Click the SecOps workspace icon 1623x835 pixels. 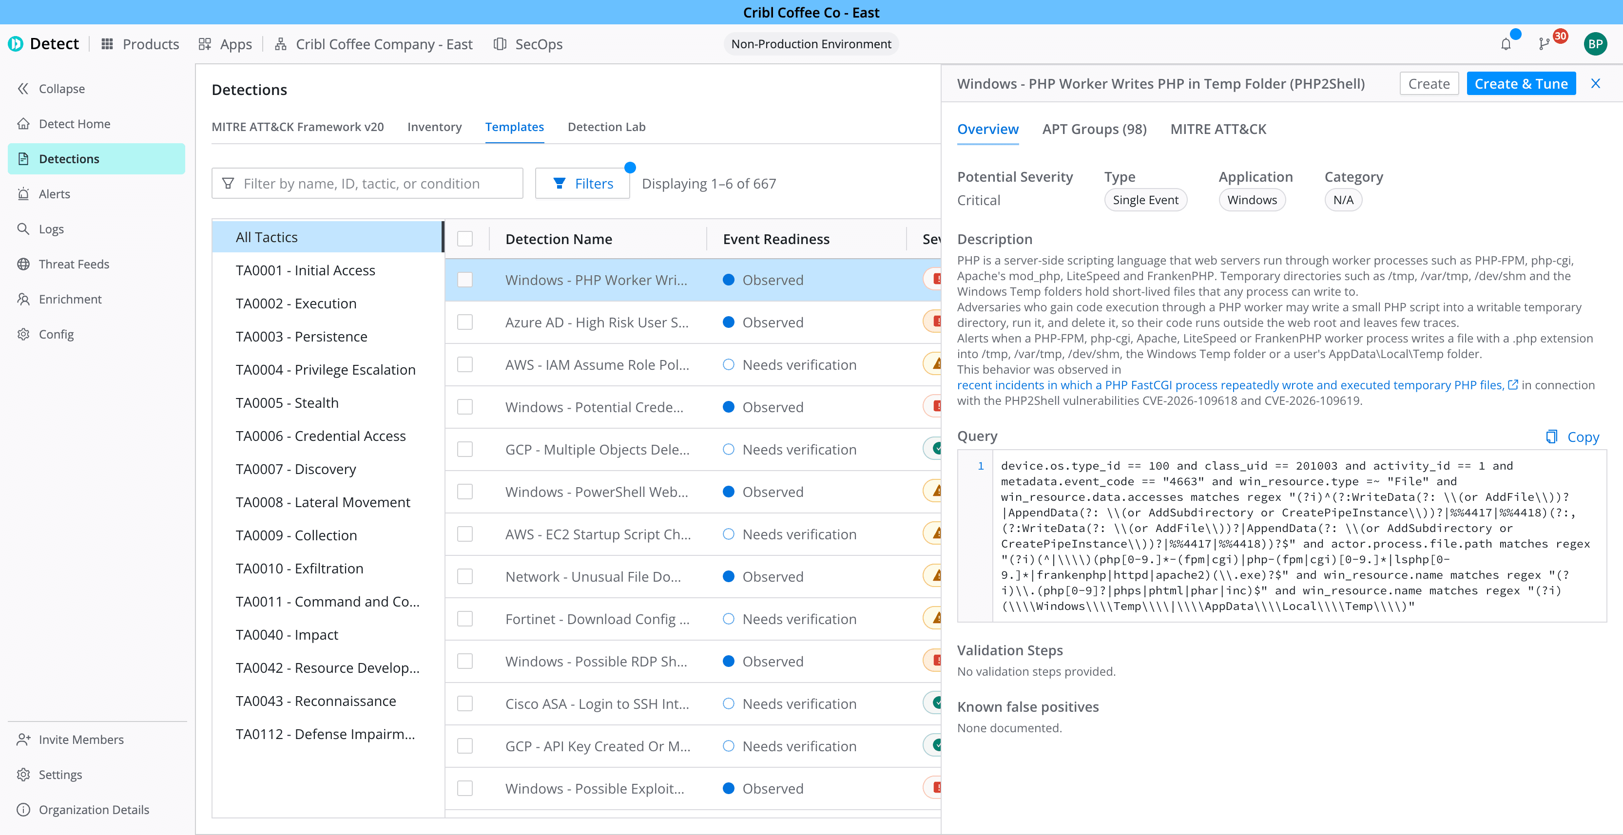[500, 44]
